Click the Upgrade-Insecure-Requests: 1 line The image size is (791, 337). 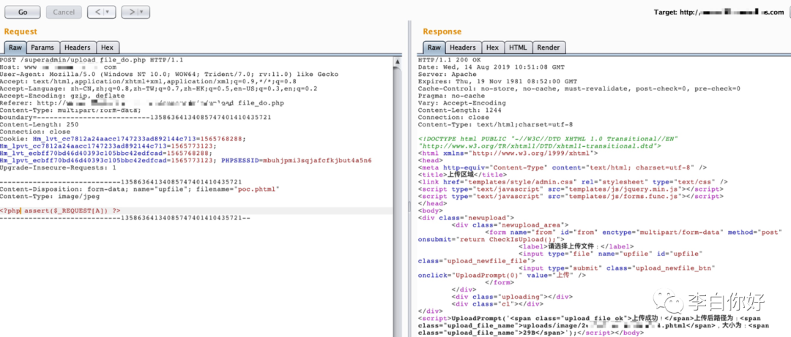coord(59,167)
